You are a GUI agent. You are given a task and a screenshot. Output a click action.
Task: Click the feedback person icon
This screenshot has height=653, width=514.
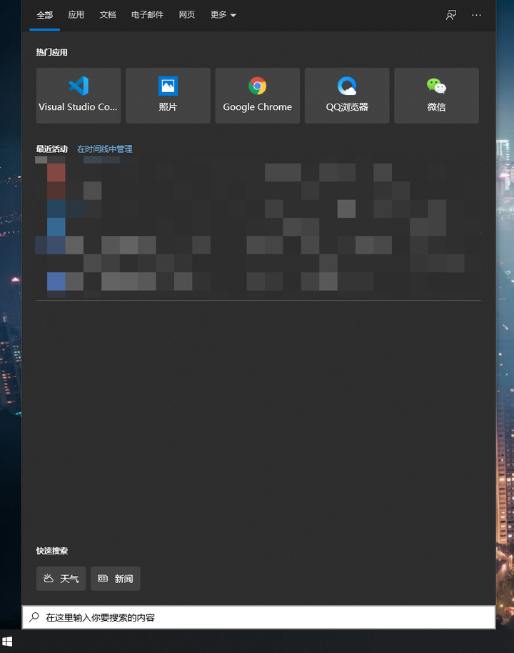451,15
